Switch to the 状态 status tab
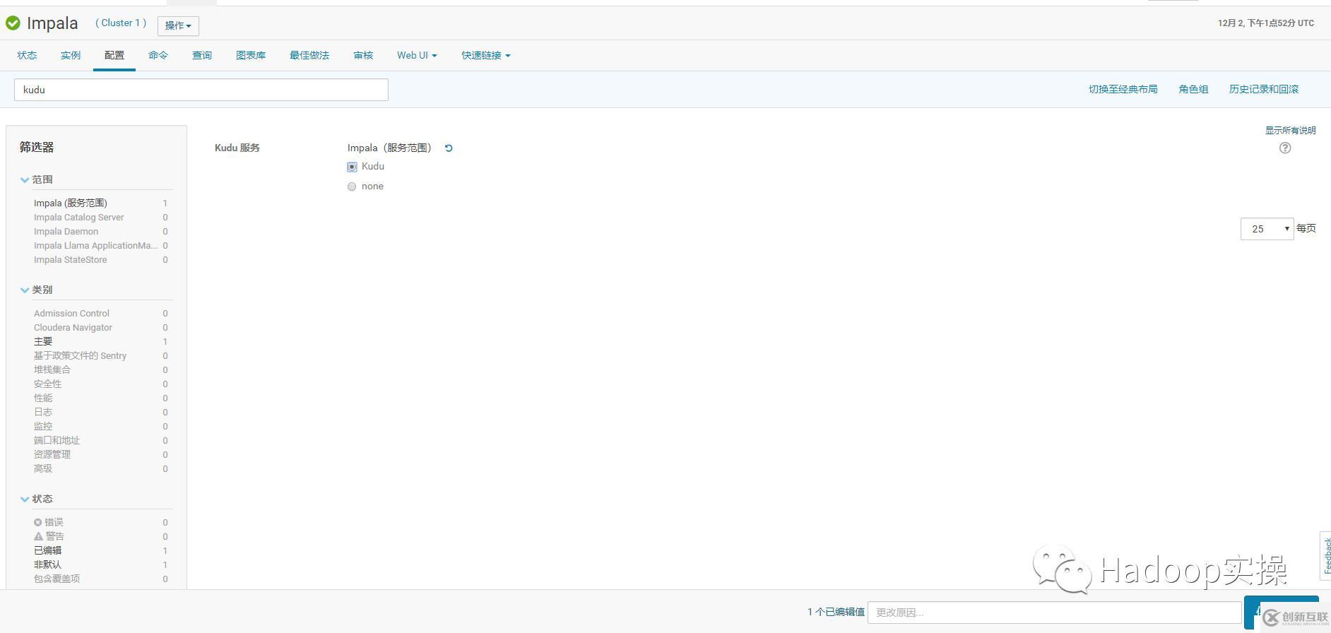Screen dimensions: 1331x633 click(x=27, y=55)
